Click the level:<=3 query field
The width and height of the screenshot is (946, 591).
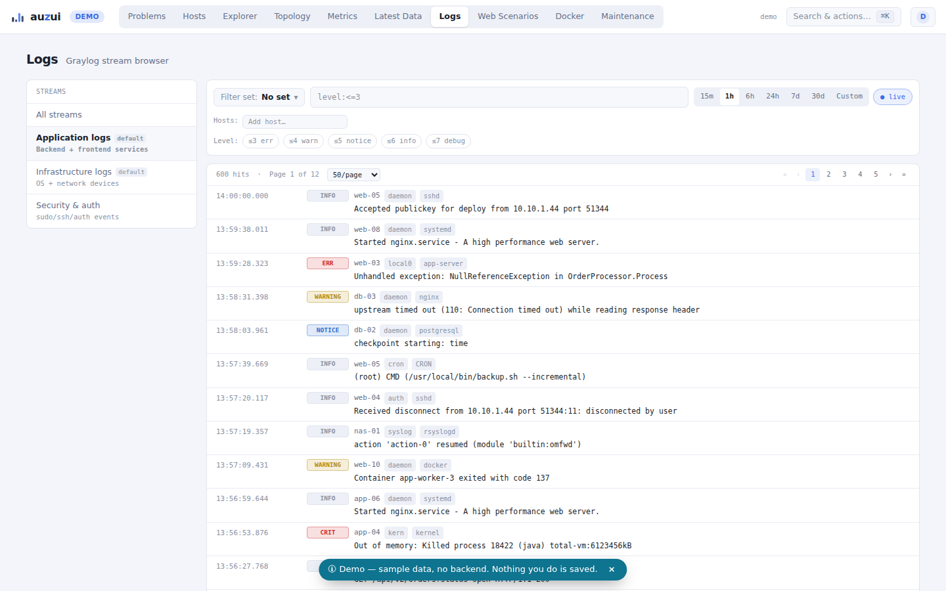click(x=499, y=97)
